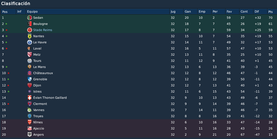Click the Troyes team crest

30,116
